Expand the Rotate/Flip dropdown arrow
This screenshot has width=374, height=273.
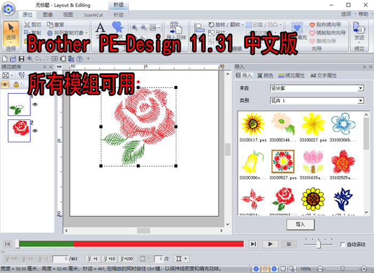pos(243,25)
